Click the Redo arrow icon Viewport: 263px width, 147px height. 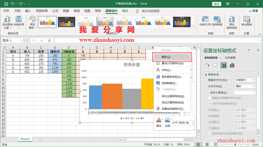[21, 4]
